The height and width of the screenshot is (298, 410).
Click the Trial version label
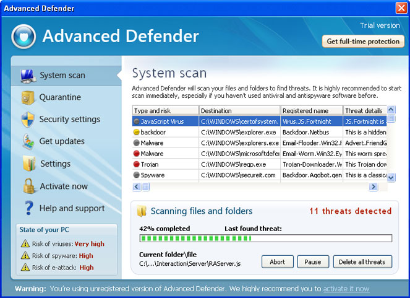380,25
